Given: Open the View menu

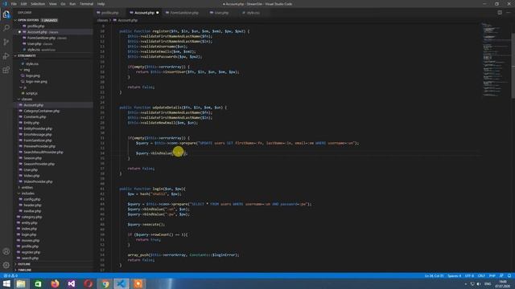Looking at the screenshot, I should click(52, 4).
